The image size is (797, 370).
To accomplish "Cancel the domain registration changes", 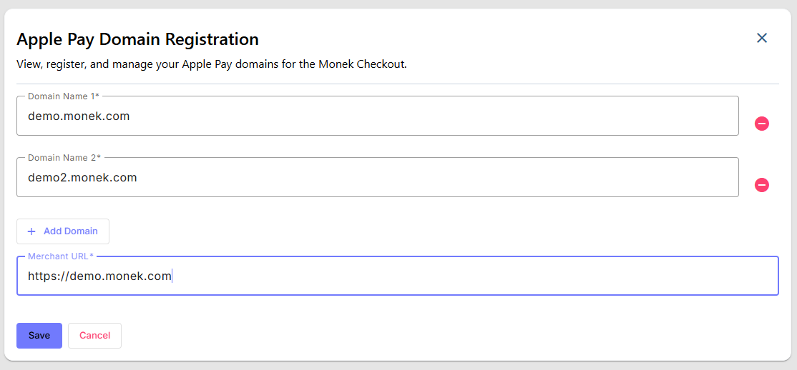I will tap(94, 336).
